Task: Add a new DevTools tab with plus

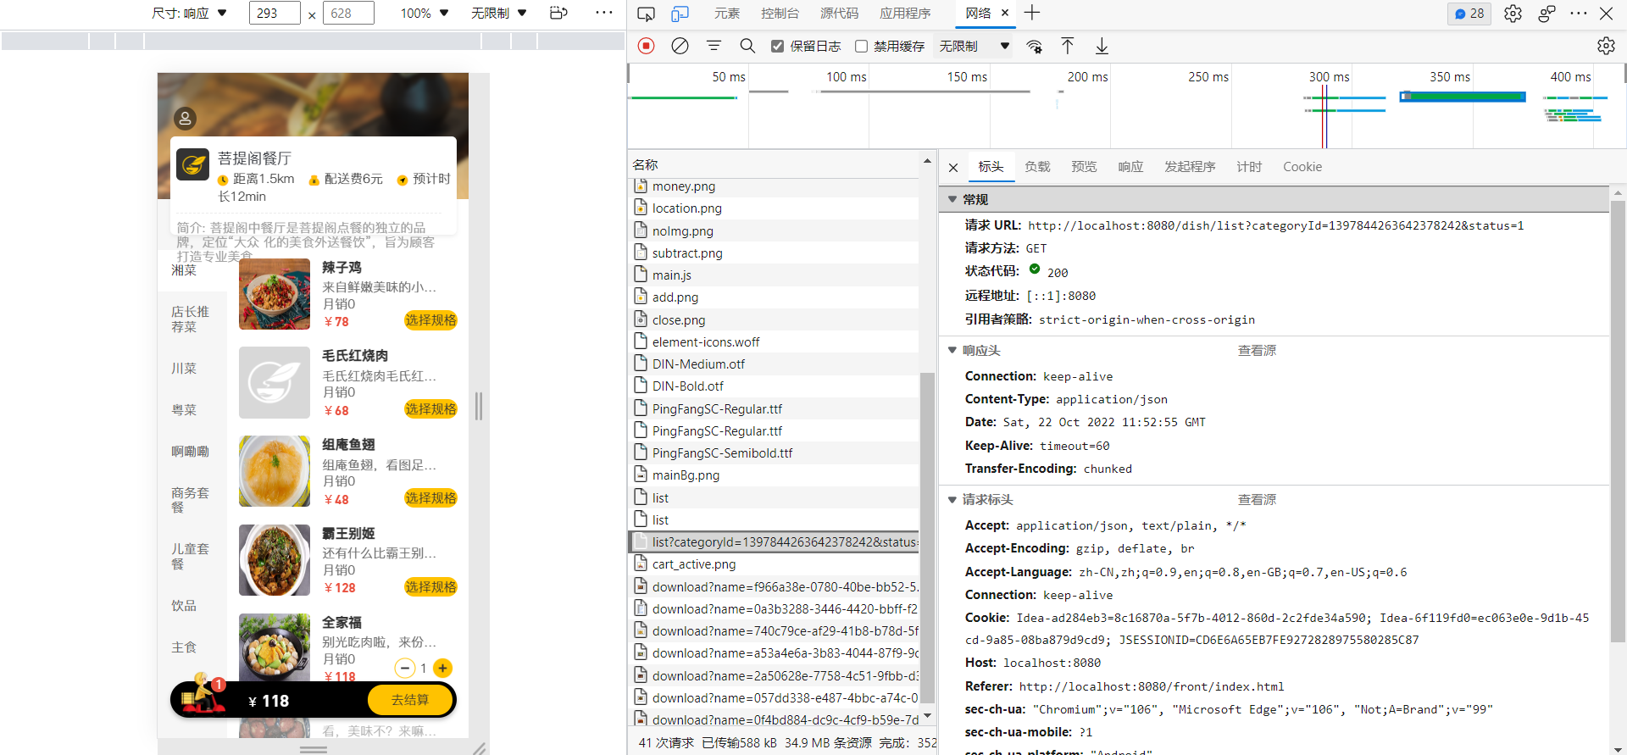Action: click(1031, 13)
